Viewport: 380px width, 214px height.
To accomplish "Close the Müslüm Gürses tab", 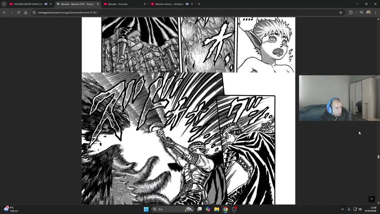I will pos(192,4).
